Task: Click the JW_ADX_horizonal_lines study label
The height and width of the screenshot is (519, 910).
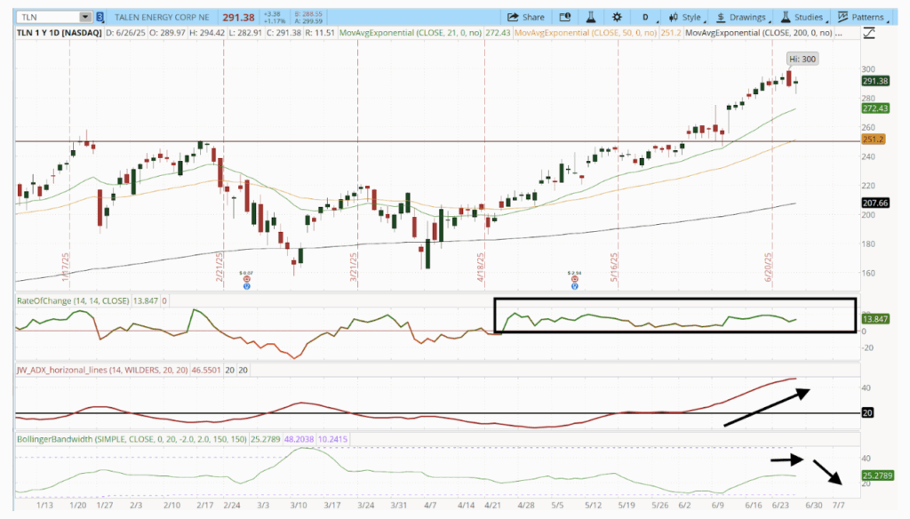Action: [102, 370]
